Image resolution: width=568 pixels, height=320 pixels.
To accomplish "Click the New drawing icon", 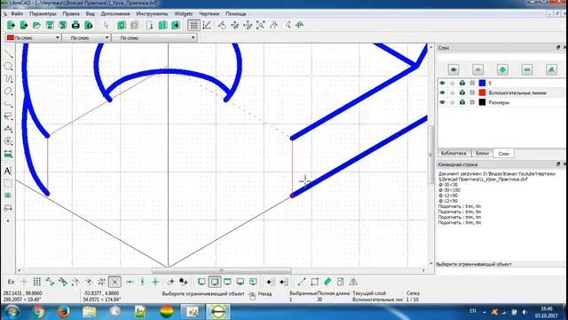I will [11, 25].
